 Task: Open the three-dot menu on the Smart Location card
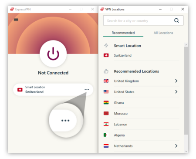[x=87, y=90]
